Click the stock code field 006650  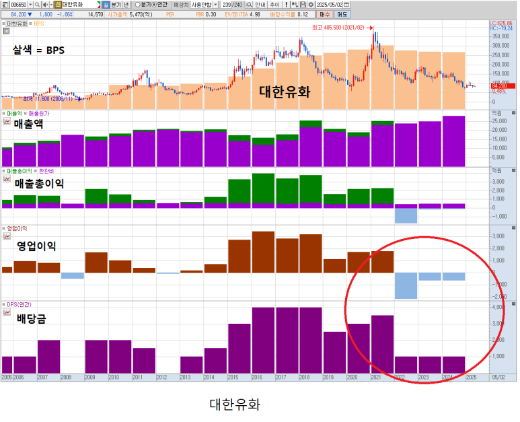[19, 5]
